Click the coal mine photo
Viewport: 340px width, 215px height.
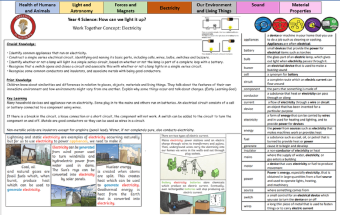pos(14,154)
